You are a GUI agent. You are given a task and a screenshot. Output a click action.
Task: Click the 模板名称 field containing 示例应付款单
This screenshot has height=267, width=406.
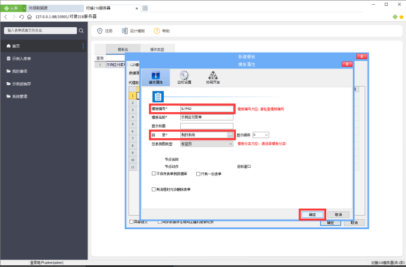click(207, 117)
